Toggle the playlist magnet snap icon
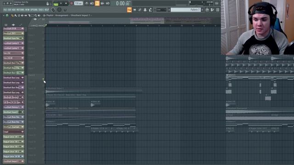The height and width of the screenshot is (165, 294). tap(7, 16)
